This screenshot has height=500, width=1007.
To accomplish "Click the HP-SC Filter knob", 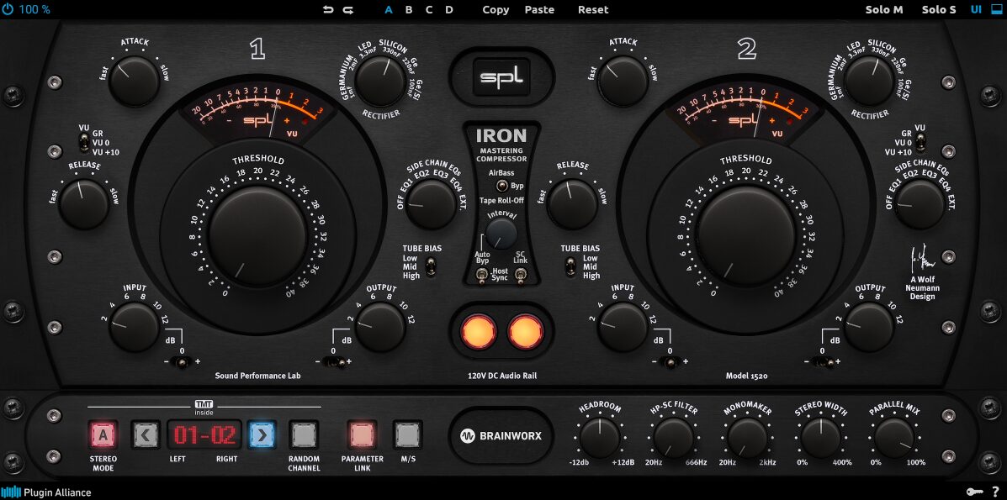I will 674,438.
